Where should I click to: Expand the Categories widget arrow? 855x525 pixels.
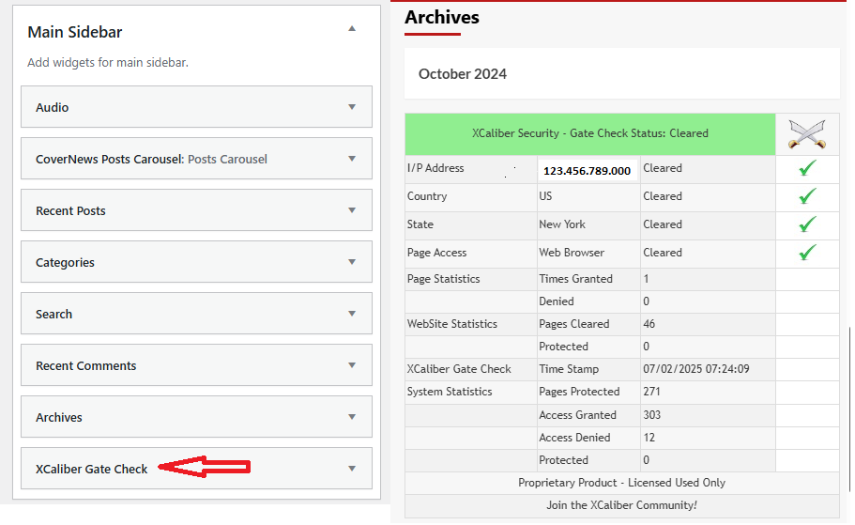[352, 262]
